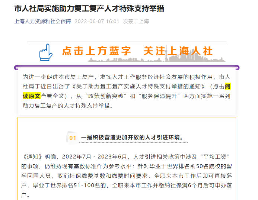
Task: Click the notice title 《关于助力复工复产实施人才特殊支持举措的通知》
Action: pyautogui.click(x=138, y=87)
